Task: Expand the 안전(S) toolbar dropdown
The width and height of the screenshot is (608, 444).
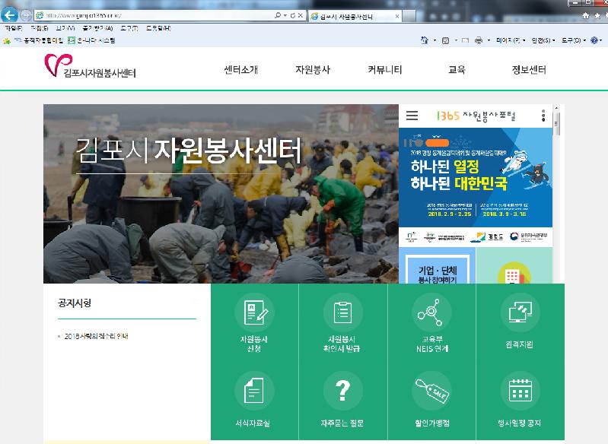Action: click(x=543, y=40)
